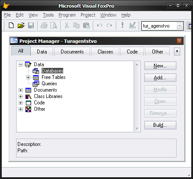Click the Undo arrow icon
Screen dimensions: 193x179
point(100,25)
